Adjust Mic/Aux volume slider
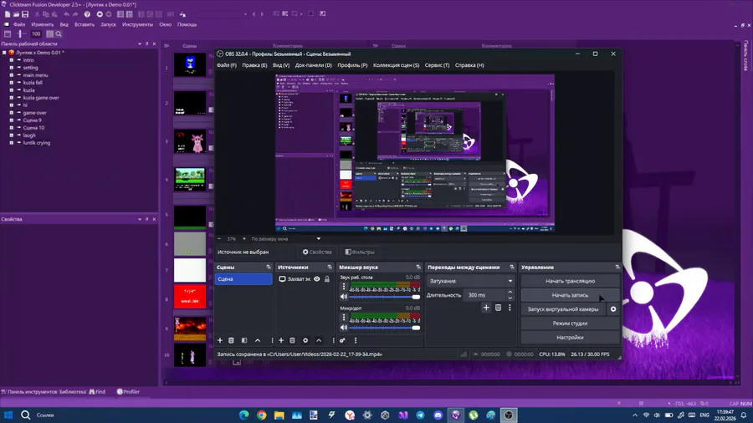Viewport: 753px width, 423px height. 384,328
